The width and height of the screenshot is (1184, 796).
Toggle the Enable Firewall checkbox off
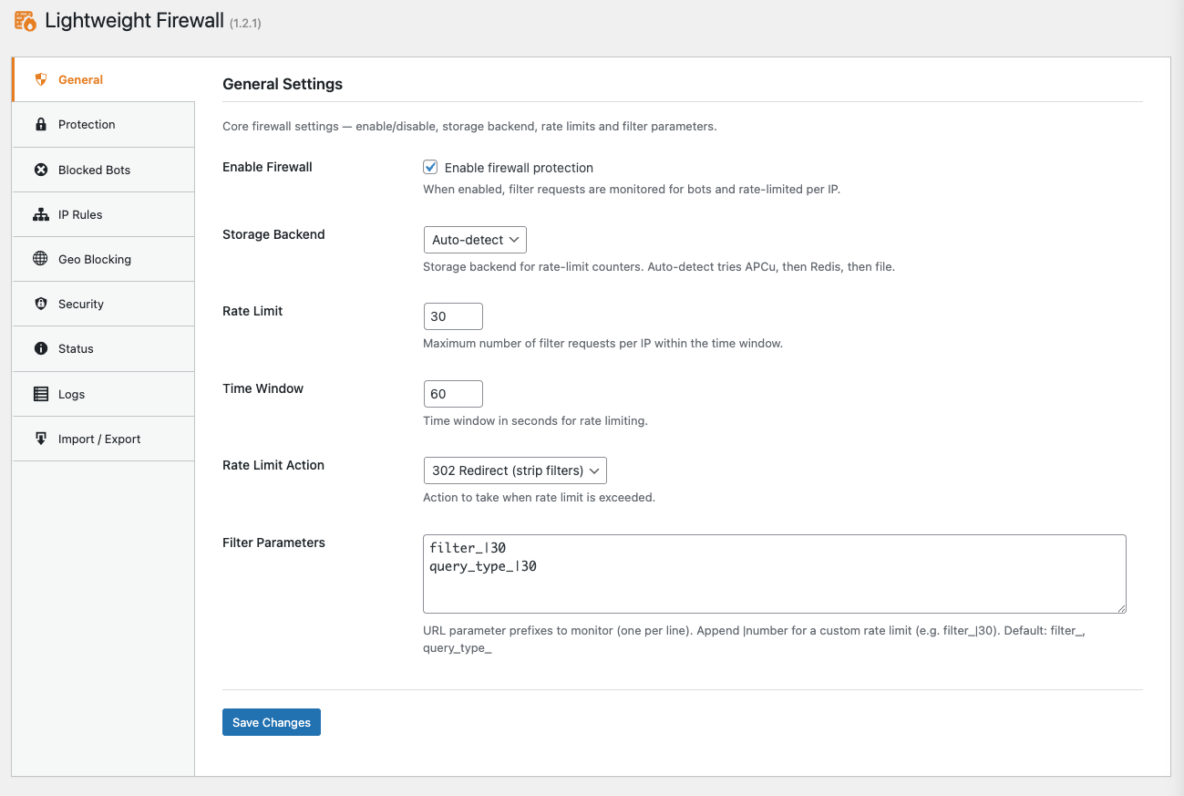[x=430, y=167]
